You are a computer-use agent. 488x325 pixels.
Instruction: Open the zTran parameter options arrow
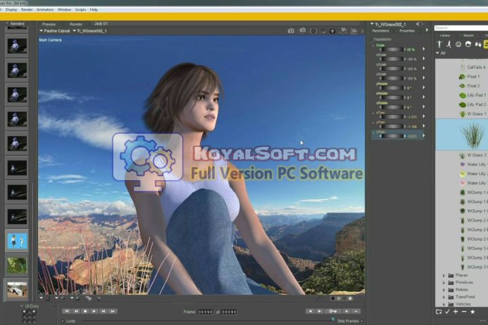pos(424,135)
